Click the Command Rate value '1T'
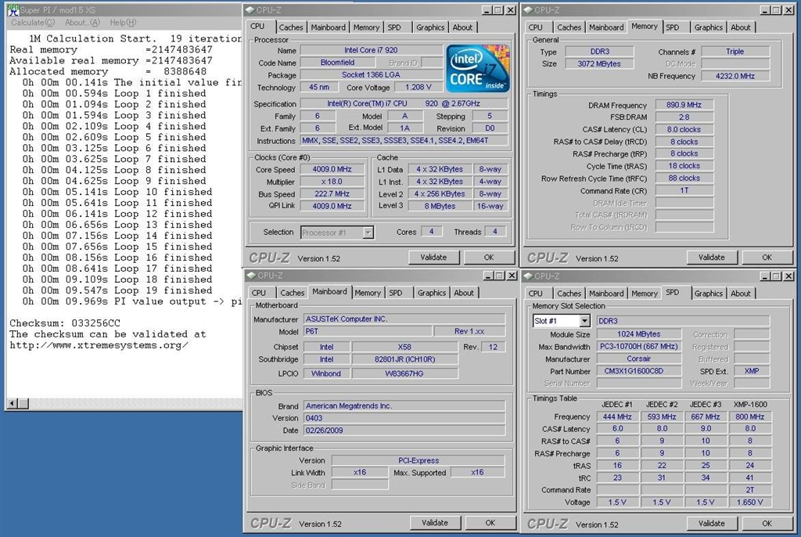Screen dimensions: 801x537 pos(684,190)
